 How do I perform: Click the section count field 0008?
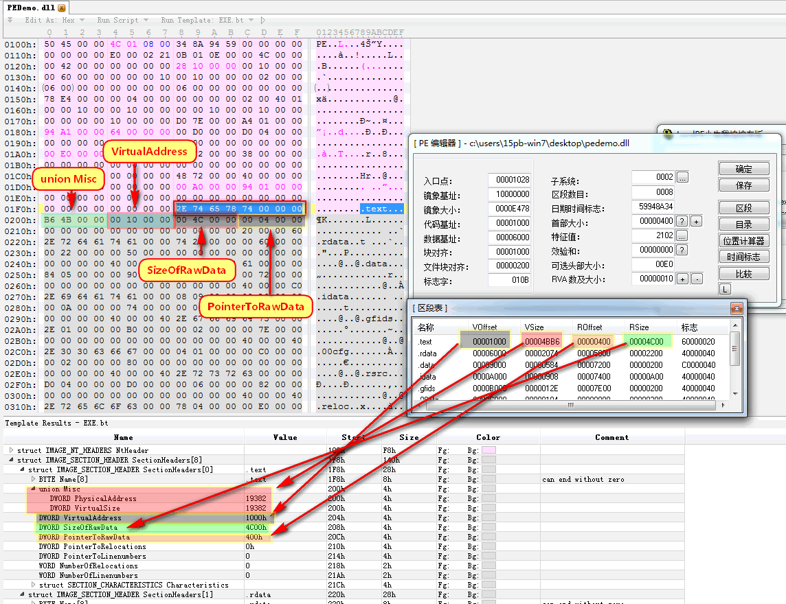(x=653, y=191)
